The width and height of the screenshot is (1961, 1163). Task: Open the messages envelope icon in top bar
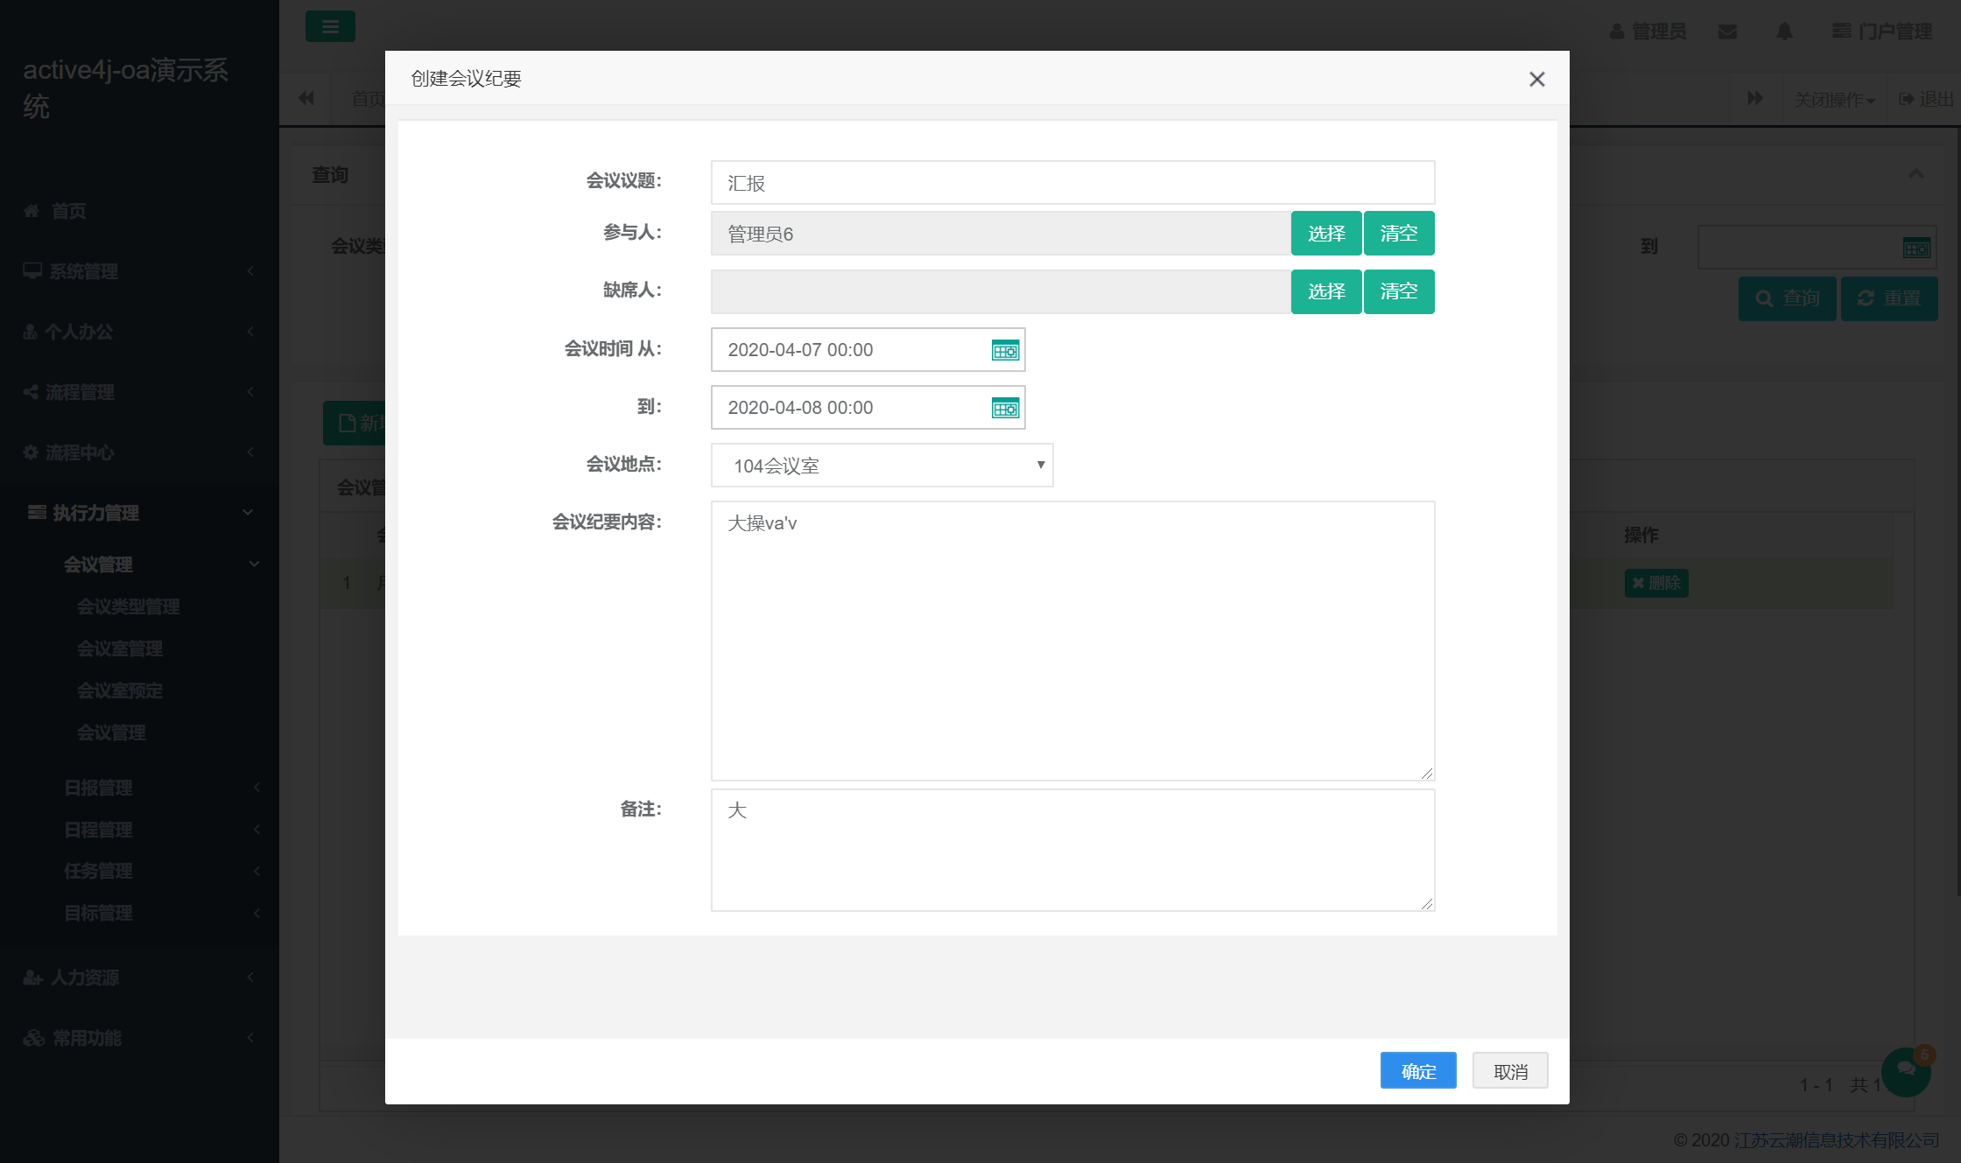1726,31
